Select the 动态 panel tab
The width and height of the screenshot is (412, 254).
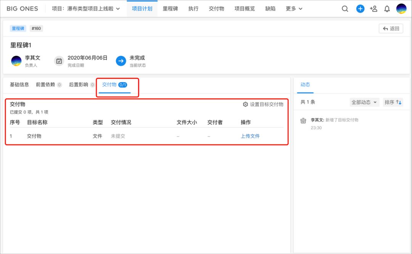(305, 85)
